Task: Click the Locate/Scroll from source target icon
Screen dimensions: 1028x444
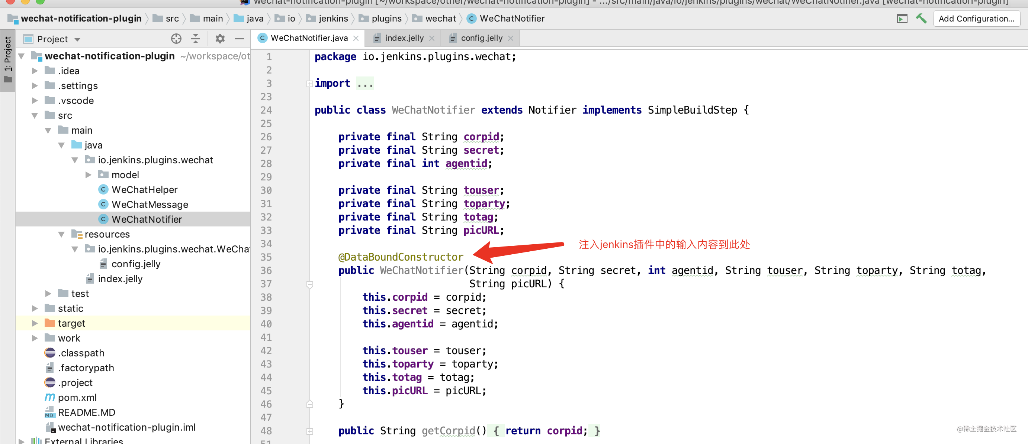Action: tap(176, 39)
